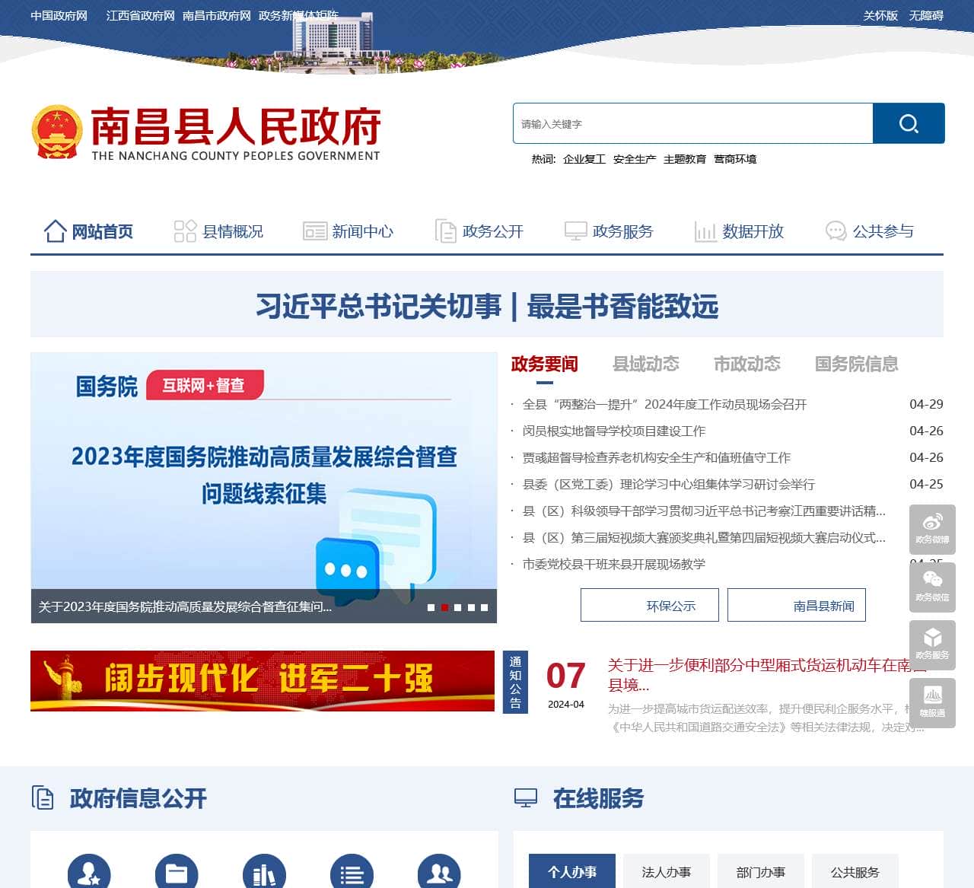Image resolution: width=974 pixels, height=888 pixels.
Task: Open the 国务院信息 tab
Action: tap(856, 364)
